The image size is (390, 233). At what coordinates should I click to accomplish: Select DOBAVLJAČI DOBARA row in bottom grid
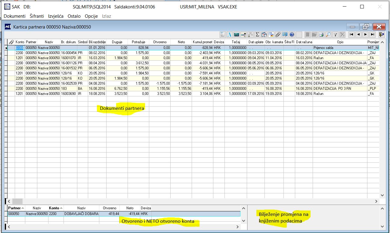(x=124, y=214)
